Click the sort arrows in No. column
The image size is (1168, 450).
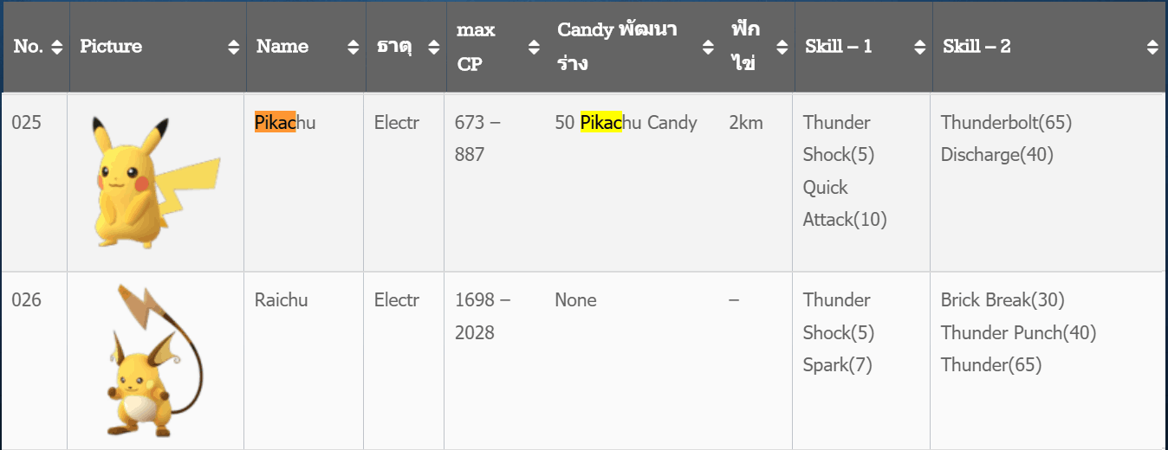(x=57, y=48)
